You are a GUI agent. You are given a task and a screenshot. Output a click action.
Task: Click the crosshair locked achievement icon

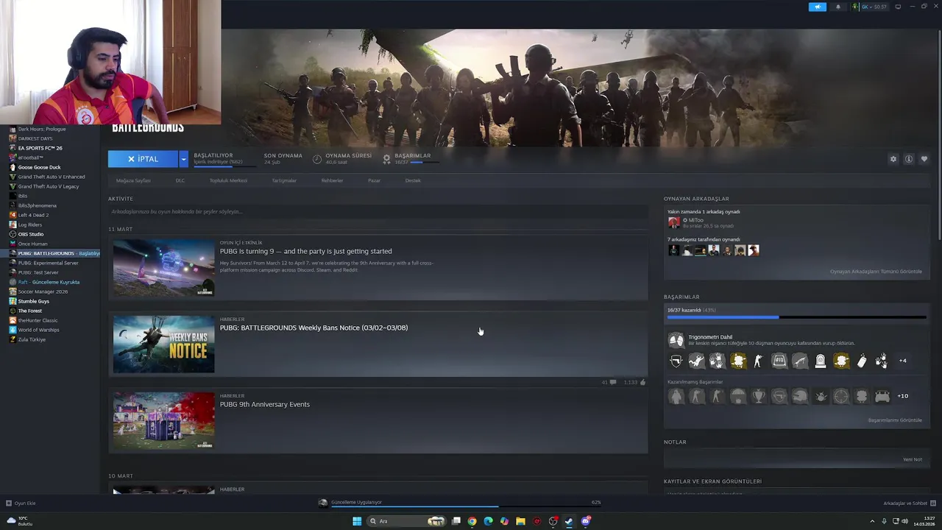coord(841,396)
